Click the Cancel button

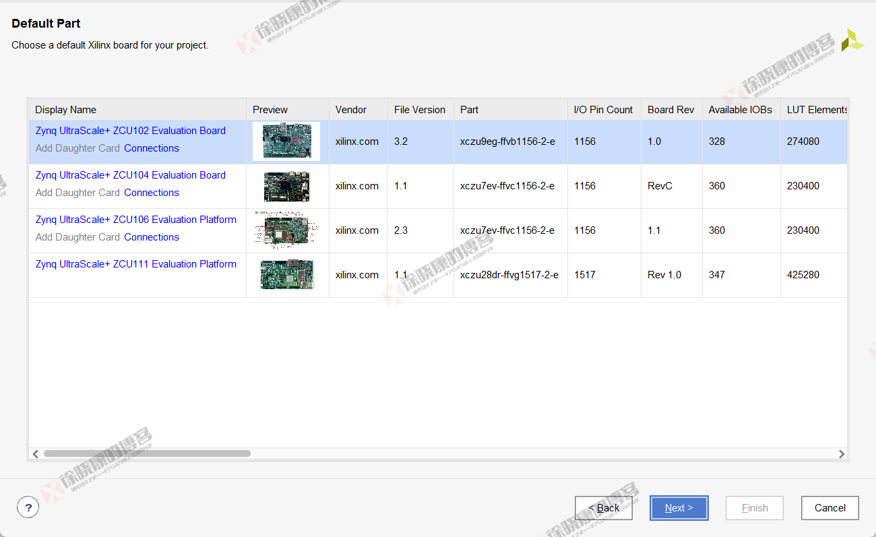coord(830,508)
